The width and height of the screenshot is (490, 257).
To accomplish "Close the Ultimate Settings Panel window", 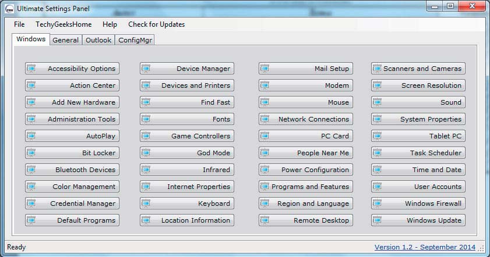I will pos(472,6).
